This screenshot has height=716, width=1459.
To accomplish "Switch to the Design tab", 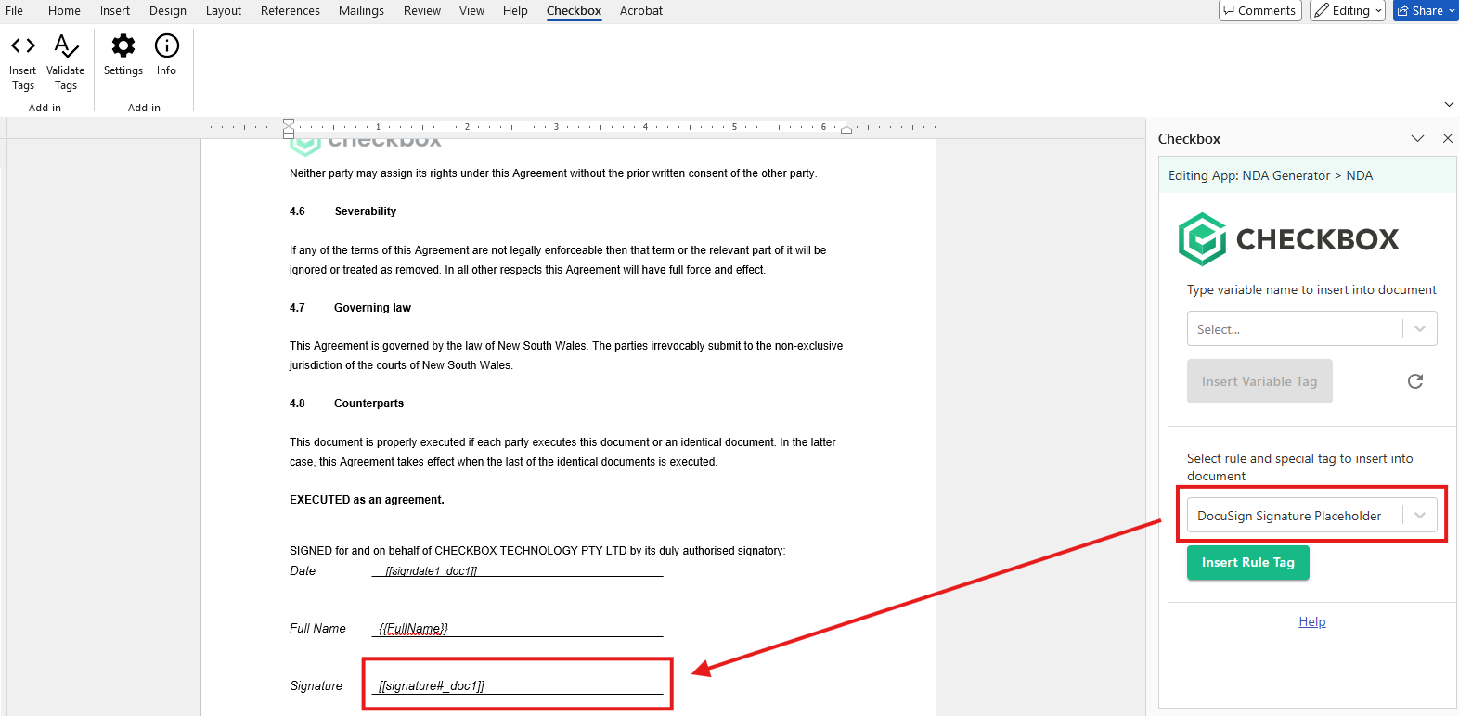I will point(168,11).
